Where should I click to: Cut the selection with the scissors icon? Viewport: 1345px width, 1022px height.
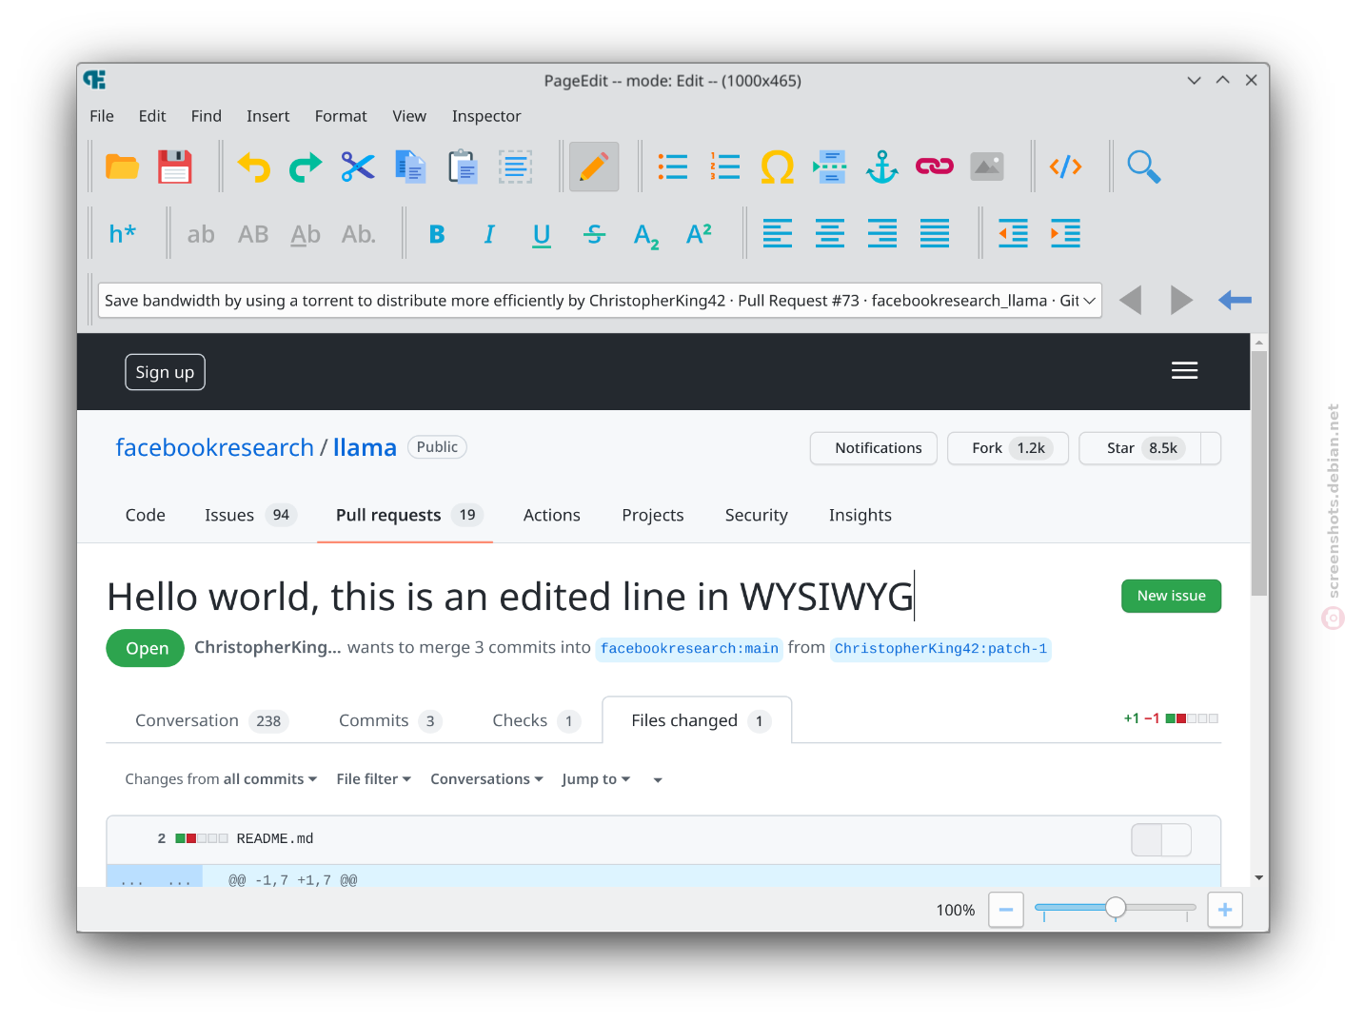tap(358, 167)
